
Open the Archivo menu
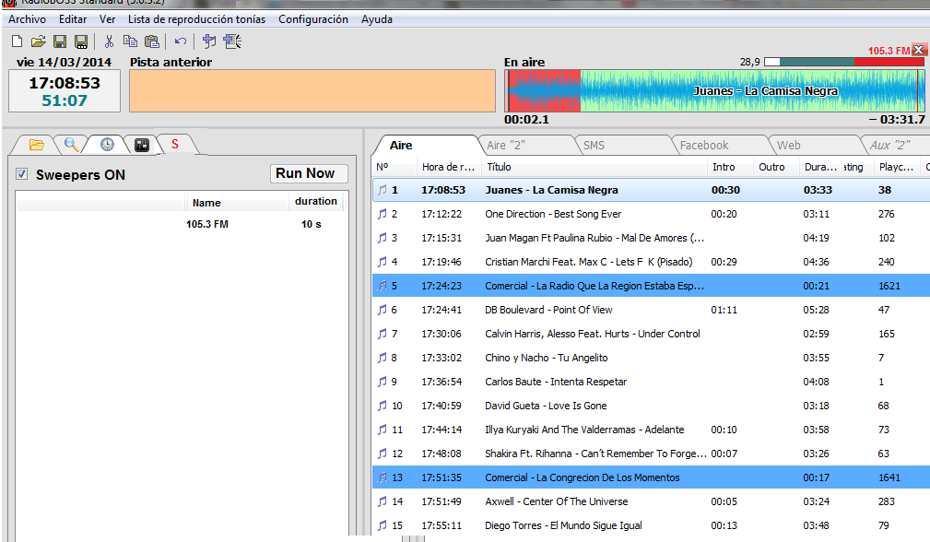[x=27, y=19]
